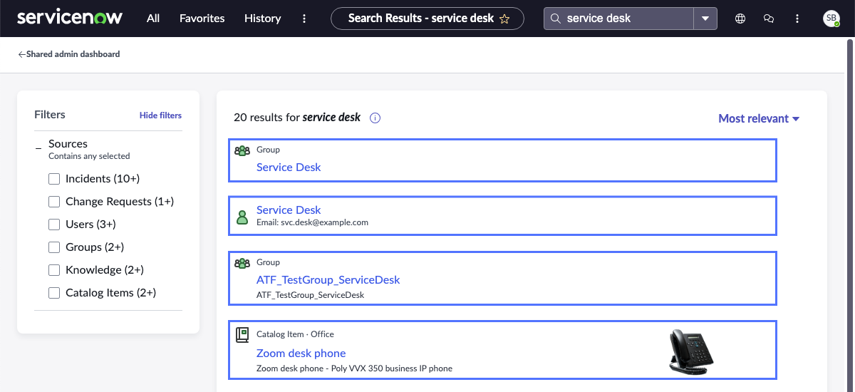The image size is (855, 392).
Task: Open the more menus kebab icon
Action: [304, 19]
